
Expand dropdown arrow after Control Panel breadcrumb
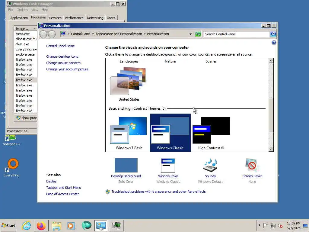point(93,34)
